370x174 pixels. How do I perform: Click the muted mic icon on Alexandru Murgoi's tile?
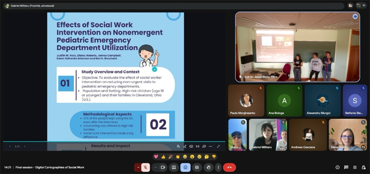(x=337, y=88)
